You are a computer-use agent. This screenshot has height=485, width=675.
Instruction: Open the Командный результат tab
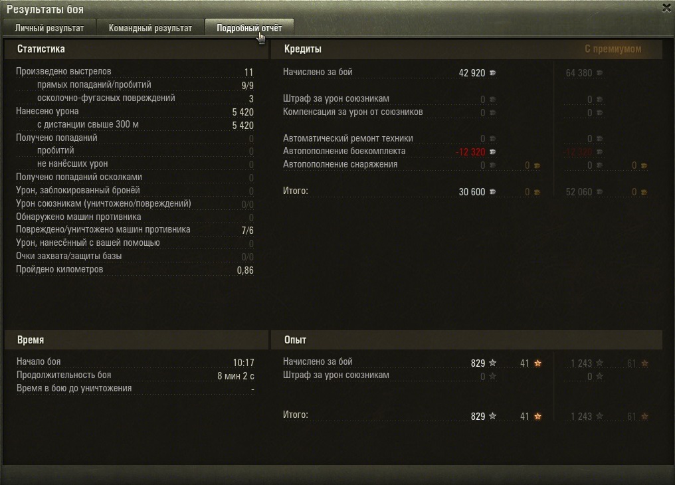click(150, 28)
